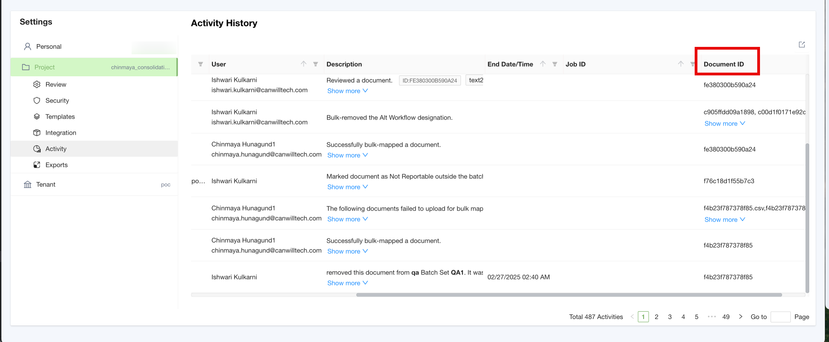Click the export icon above the table
The height and width of the screenshot is (342, 829).
pos(802,45)
